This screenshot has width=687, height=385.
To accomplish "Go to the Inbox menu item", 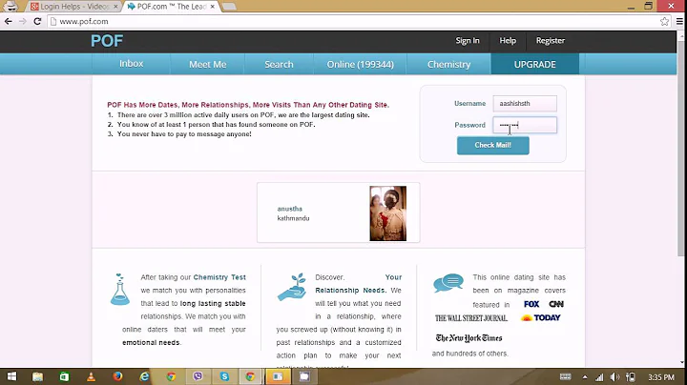I will click(131, 64).
